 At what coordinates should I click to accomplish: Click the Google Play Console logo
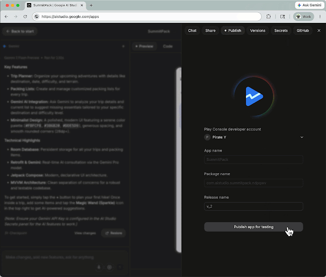click(254, 96)
